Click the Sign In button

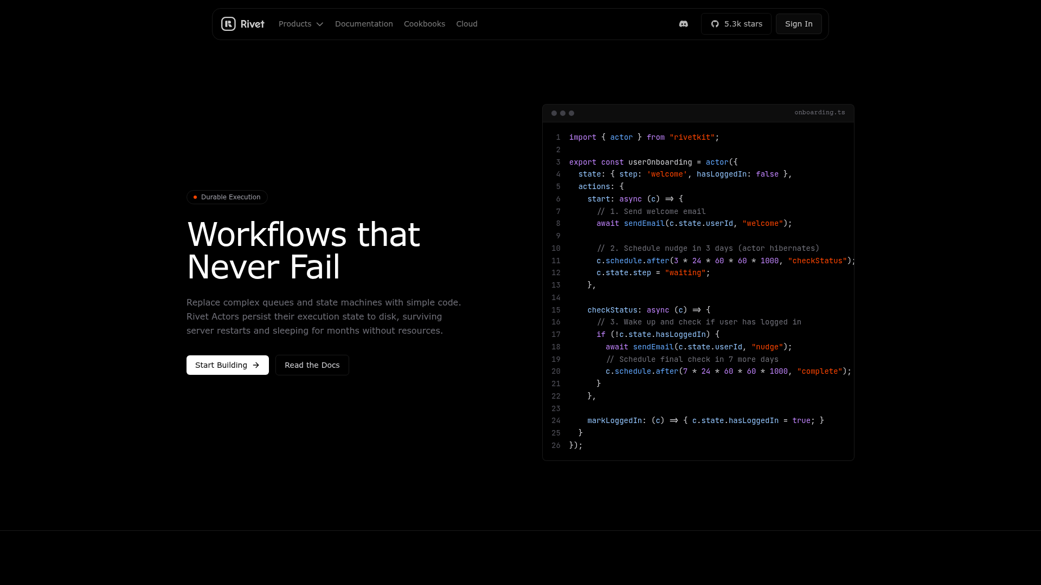tap(799, 24)
